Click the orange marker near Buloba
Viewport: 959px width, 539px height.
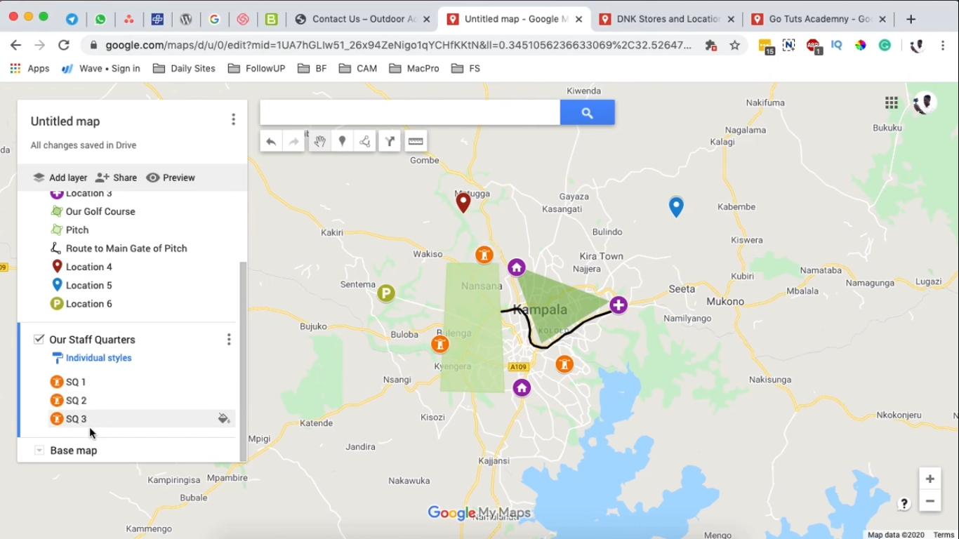click(x=440, y=345)
